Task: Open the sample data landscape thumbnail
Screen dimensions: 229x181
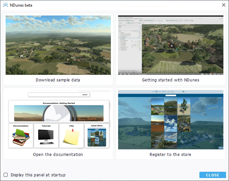Action: click(58, 45)
